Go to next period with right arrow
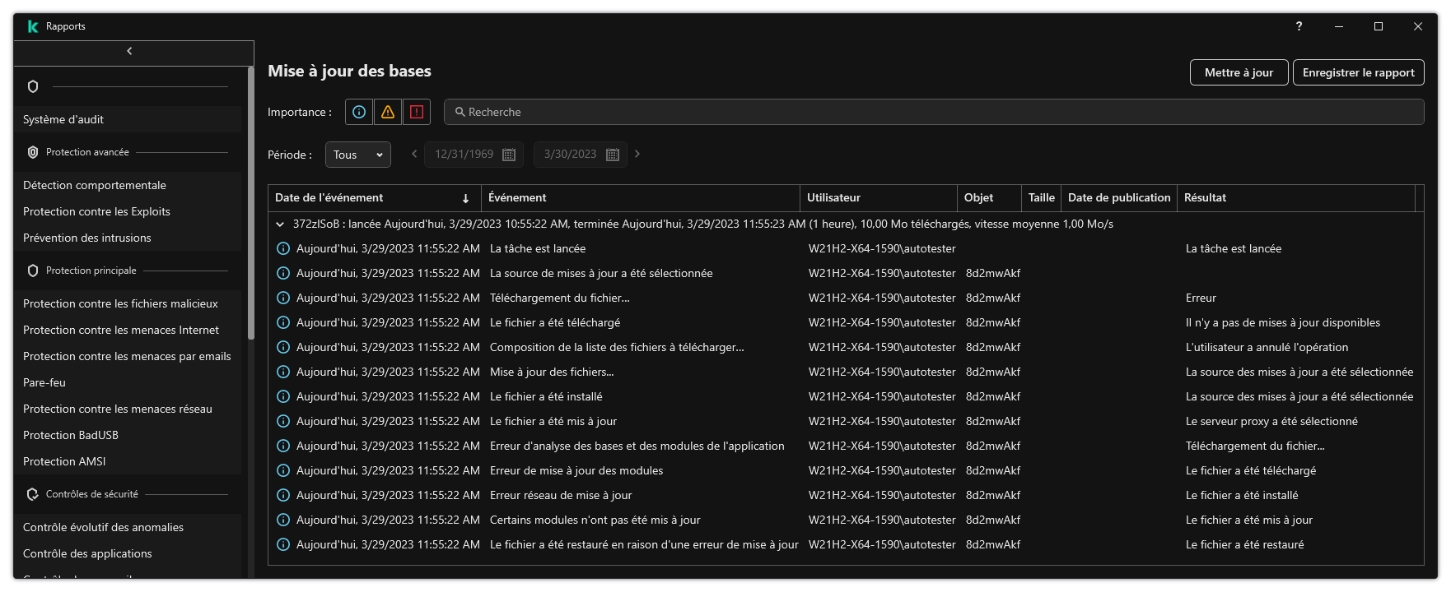1451x592 pixels. click(x=637, y=154)
